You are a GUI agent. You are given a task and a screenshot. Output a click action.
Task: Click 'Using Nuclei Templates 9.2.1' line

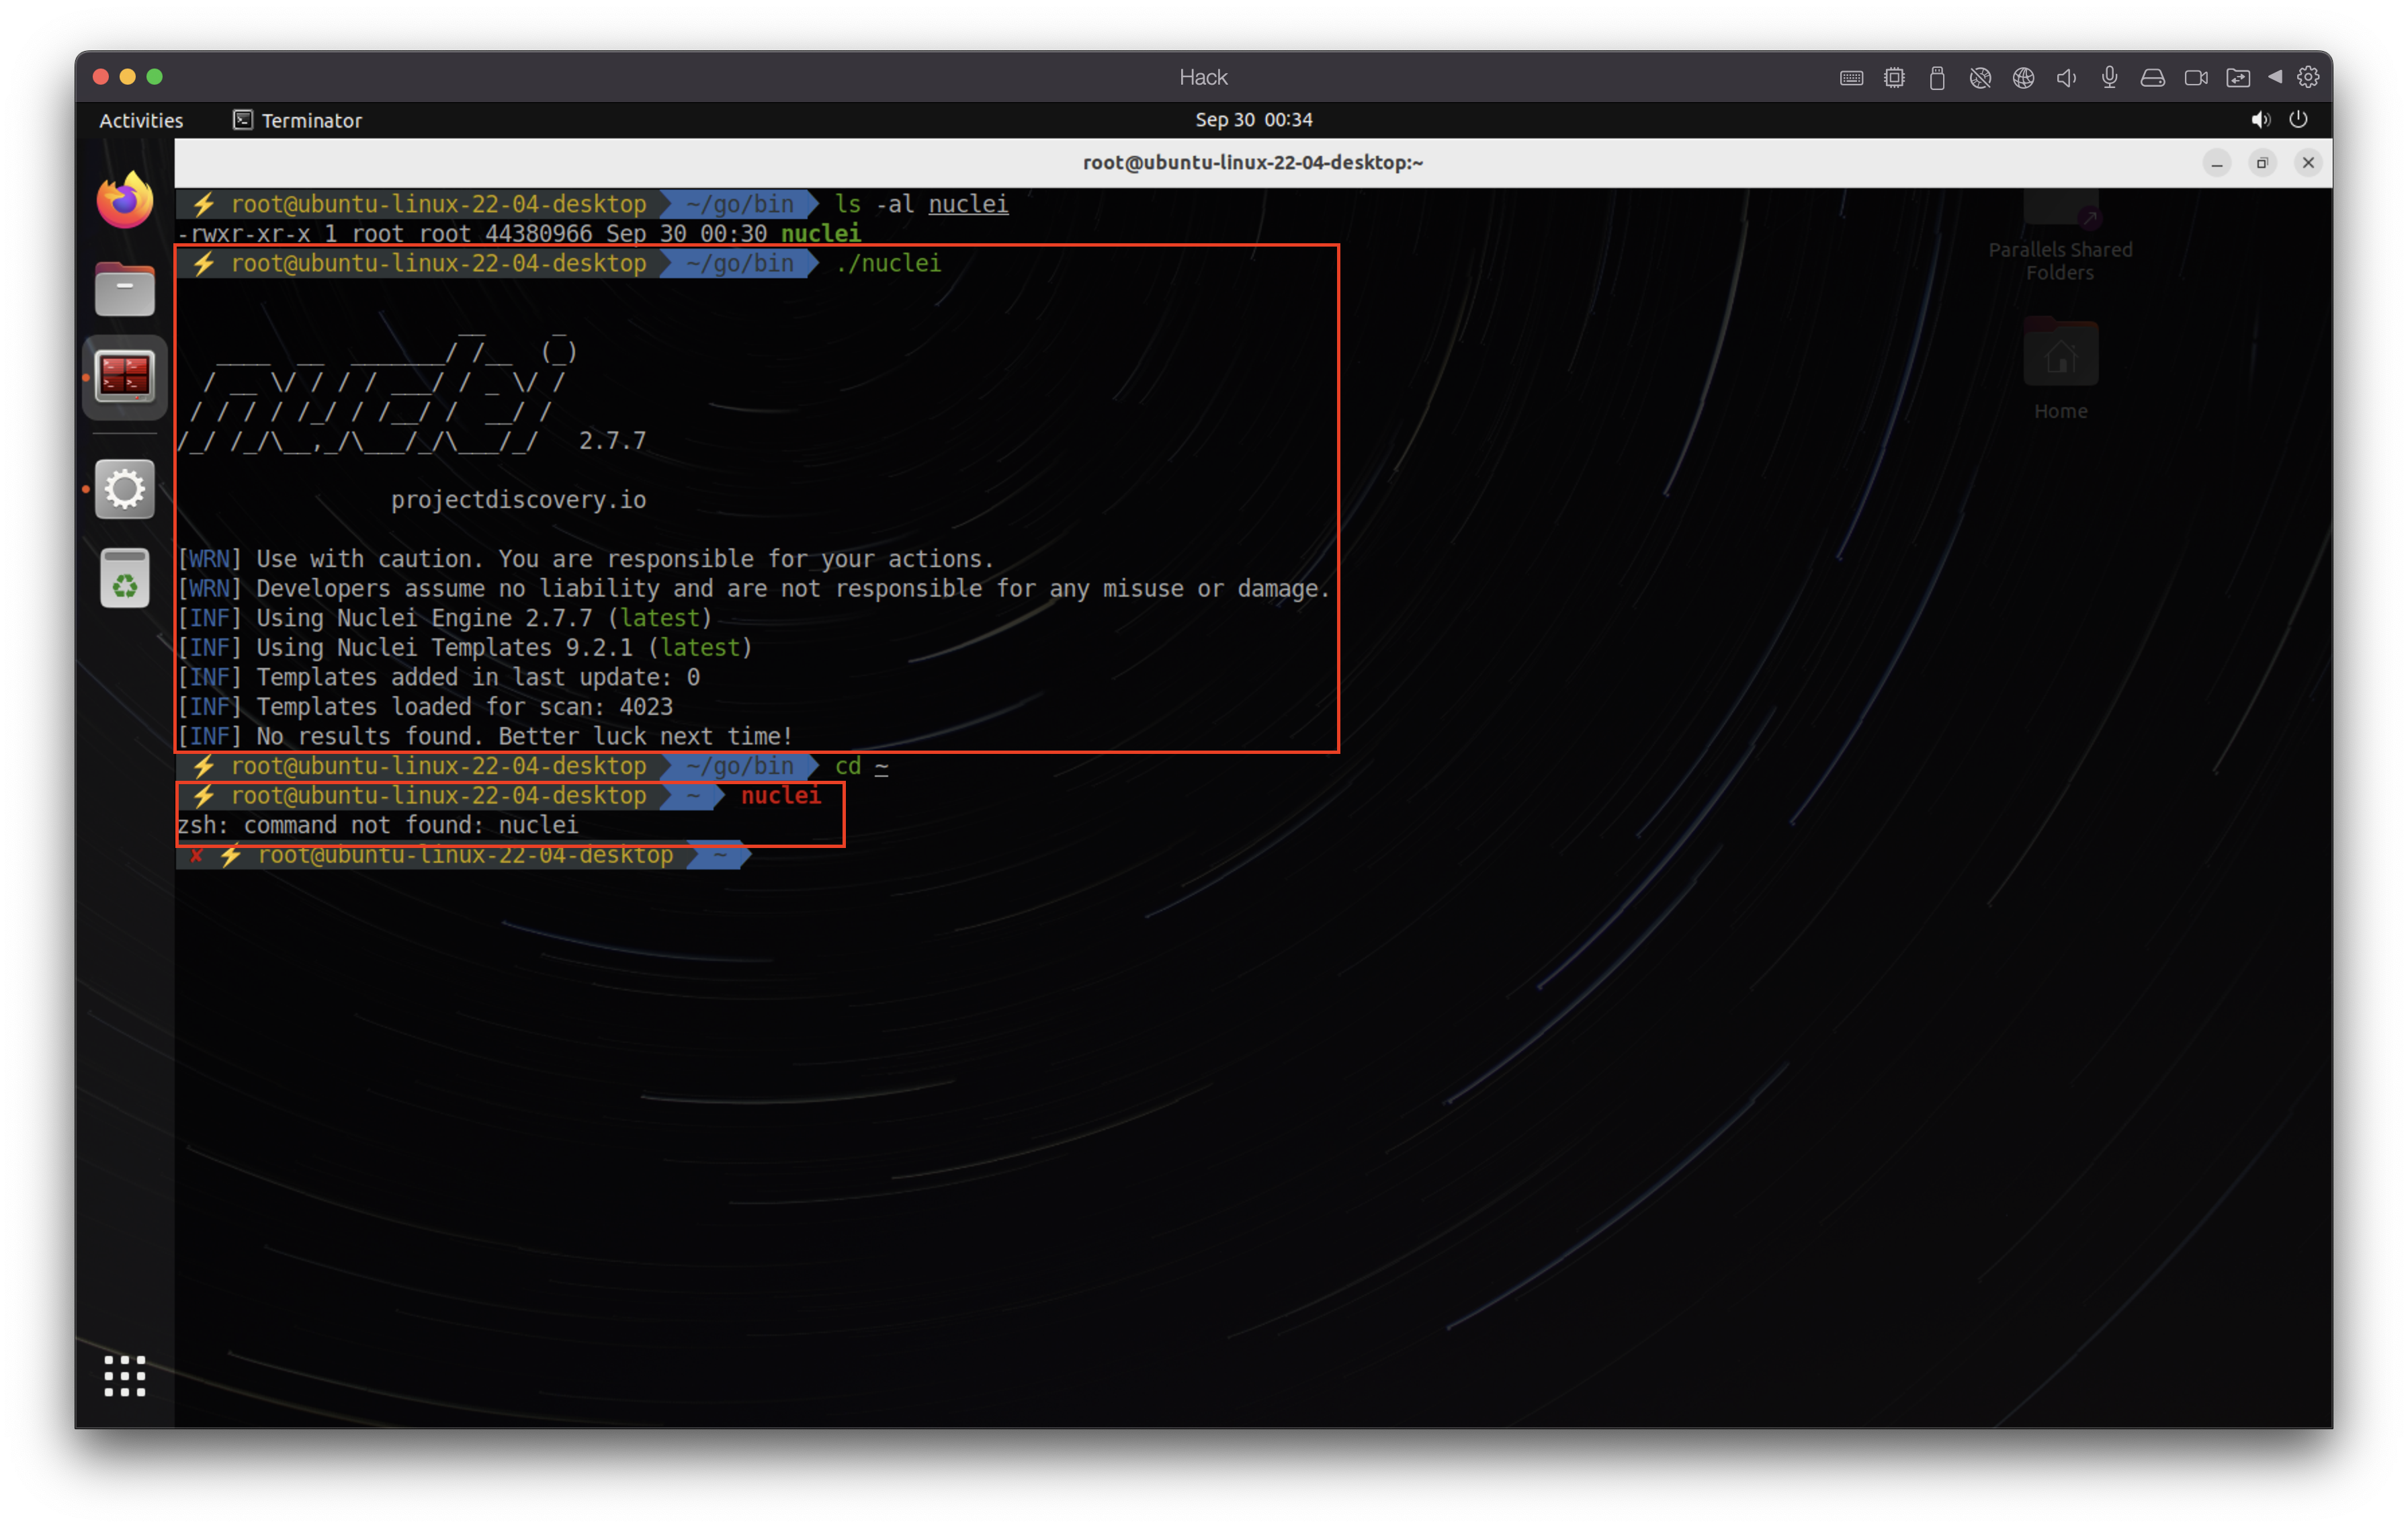465,648
